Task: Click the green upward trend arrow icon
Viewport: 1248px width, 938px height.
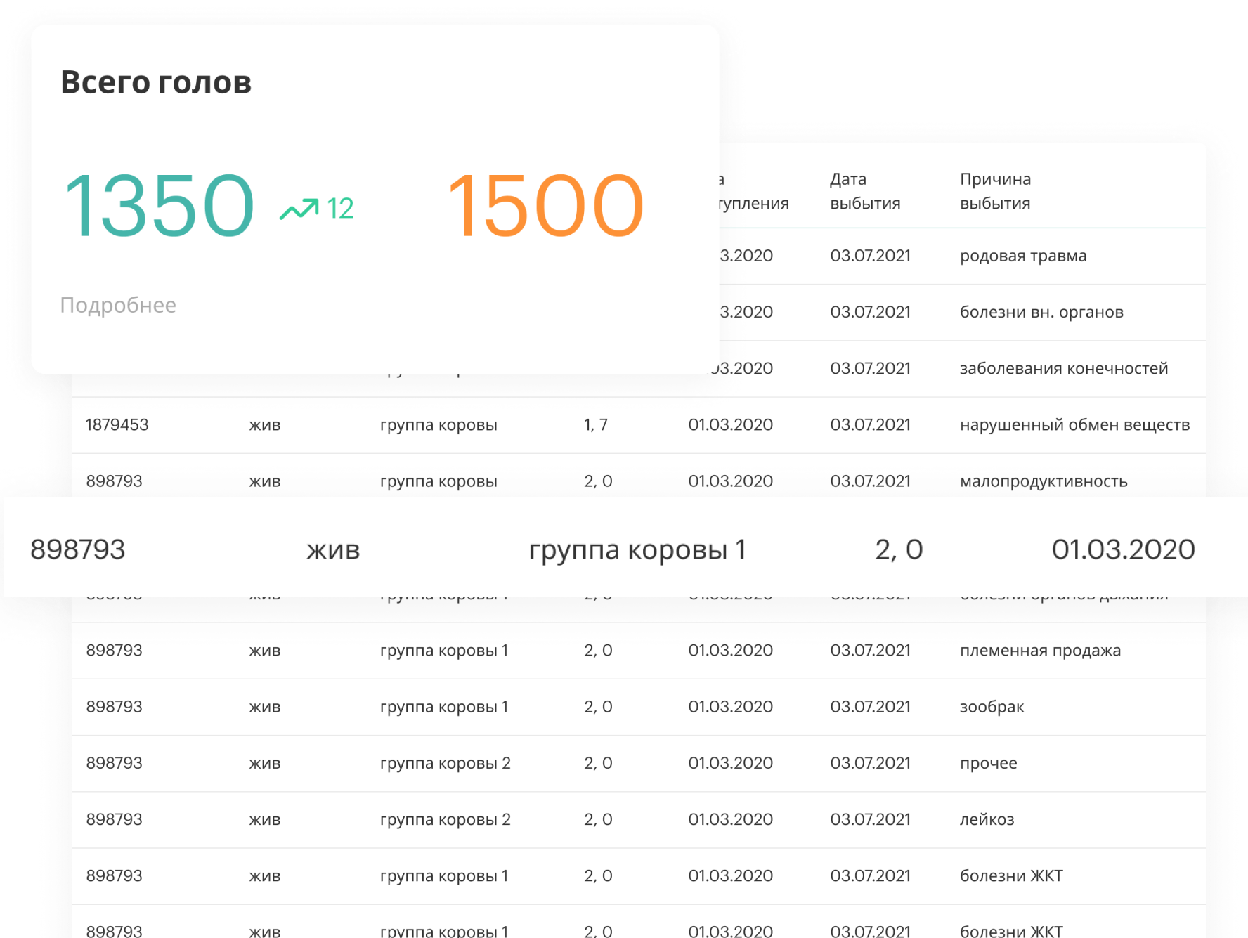Action: click(x=299, y=209)
